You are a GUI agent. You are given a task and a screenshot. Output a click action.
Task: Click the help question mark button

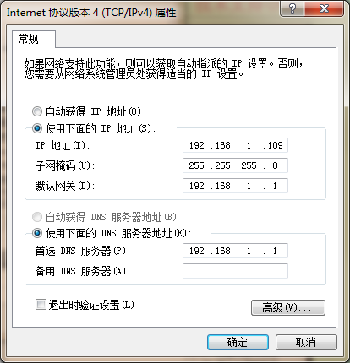click(x=292, y=8)
